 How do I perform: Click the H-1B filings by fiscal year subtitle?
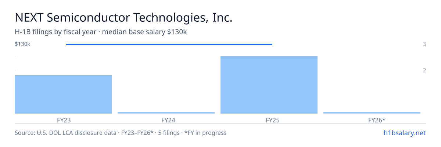[55, 32]
